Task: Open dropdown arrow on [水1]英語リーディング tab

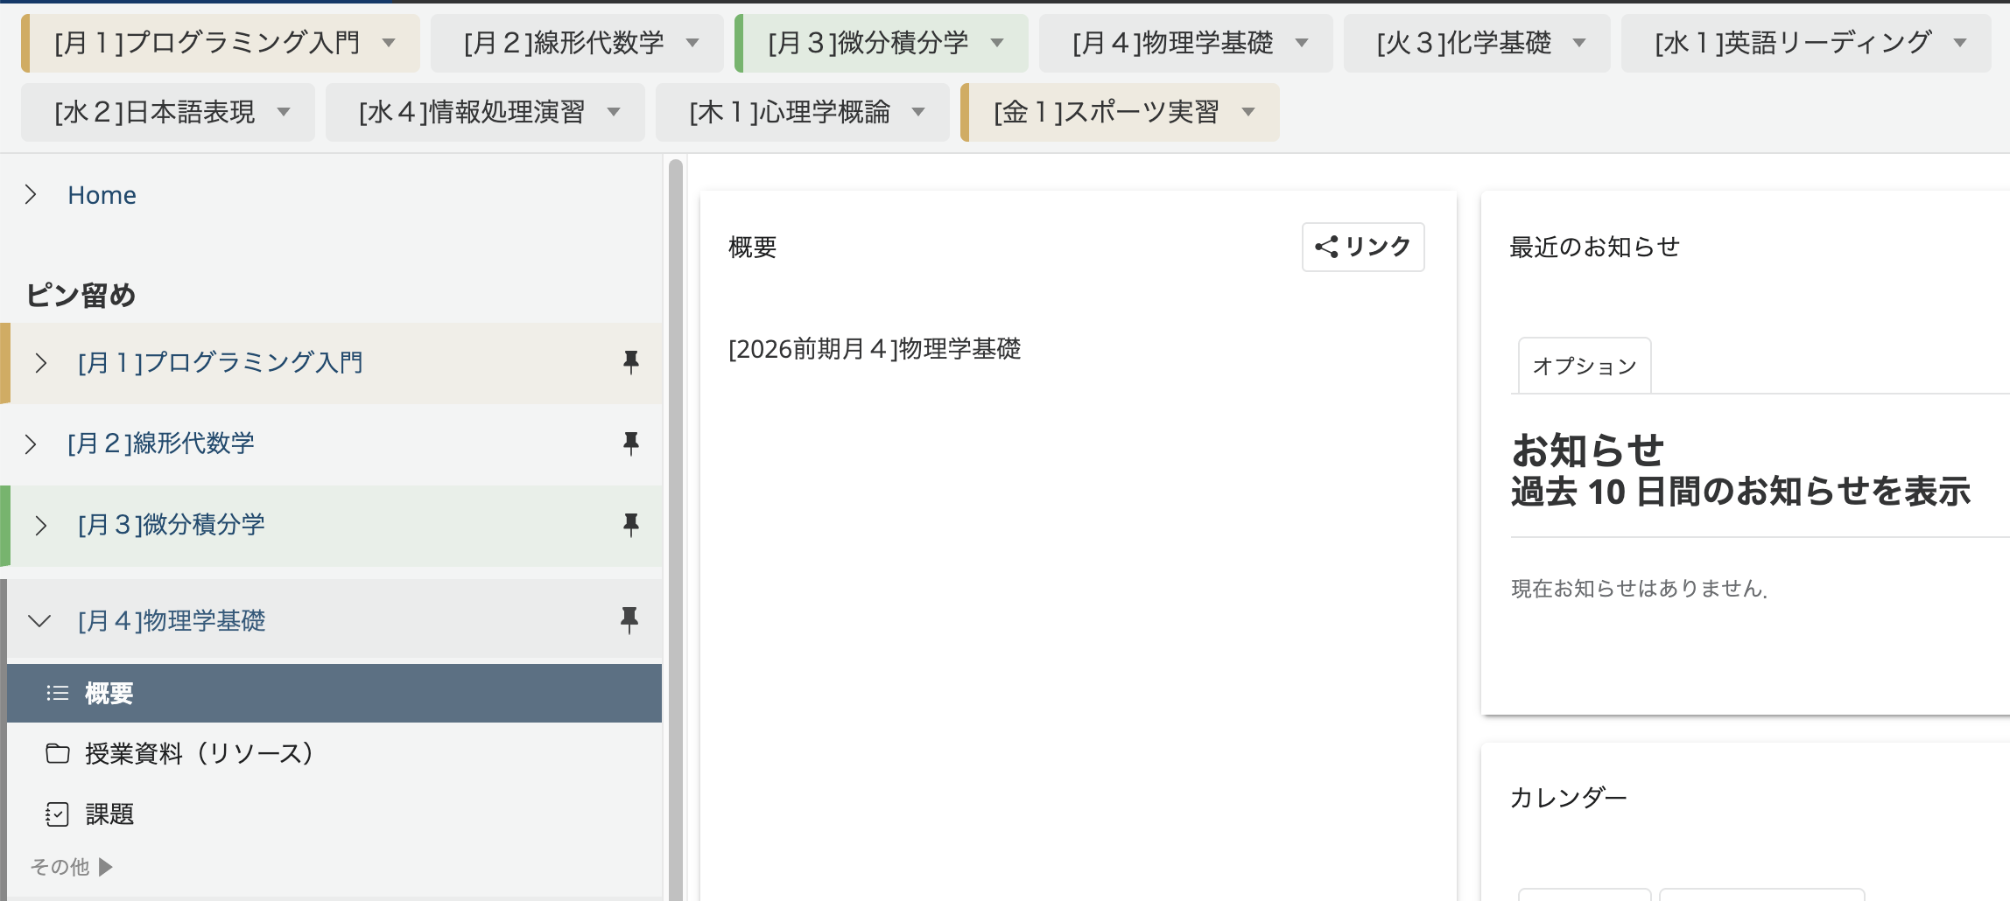Action: [x=1960, y=43]
